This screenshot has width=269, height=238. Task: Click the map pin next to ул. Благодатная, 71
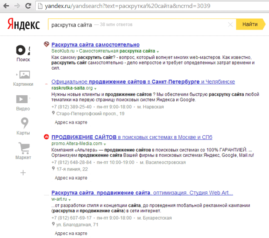[x=54, y=224]
